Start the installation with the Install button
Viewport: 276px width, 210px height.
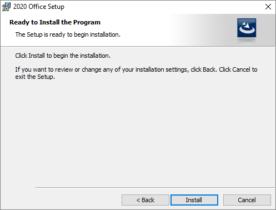(194, 200)
